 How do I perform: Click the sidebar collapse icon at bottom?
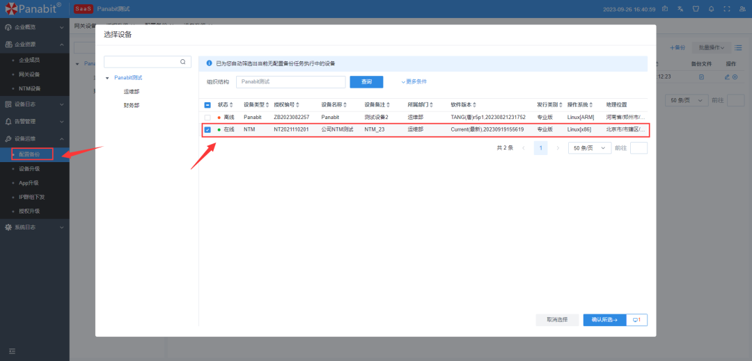13,351
